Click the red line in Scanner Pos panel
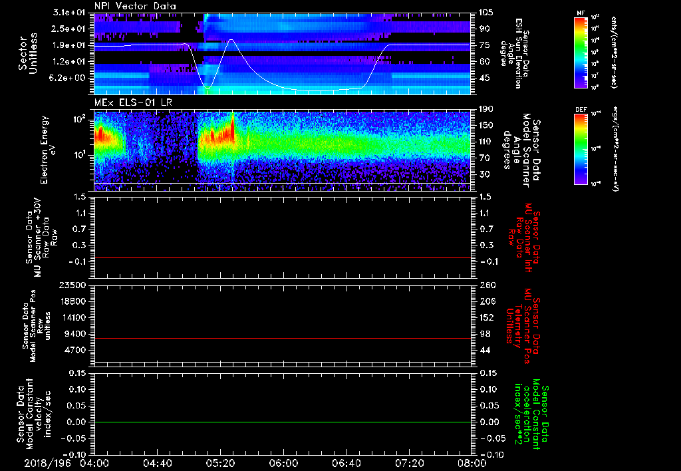 tap(282, 339)
